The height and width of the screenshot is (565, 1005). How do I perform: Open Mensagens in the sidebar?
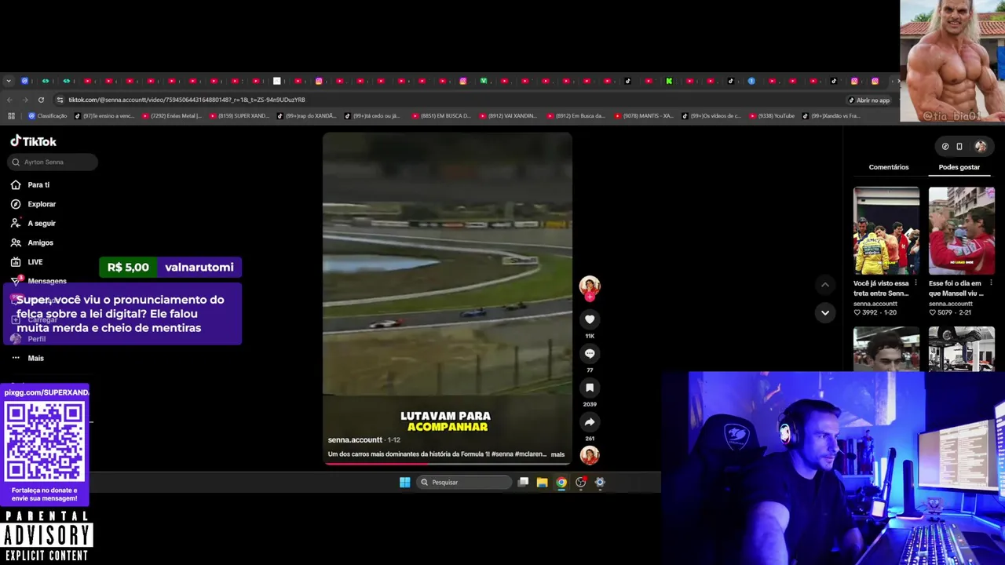click(38, 281)
